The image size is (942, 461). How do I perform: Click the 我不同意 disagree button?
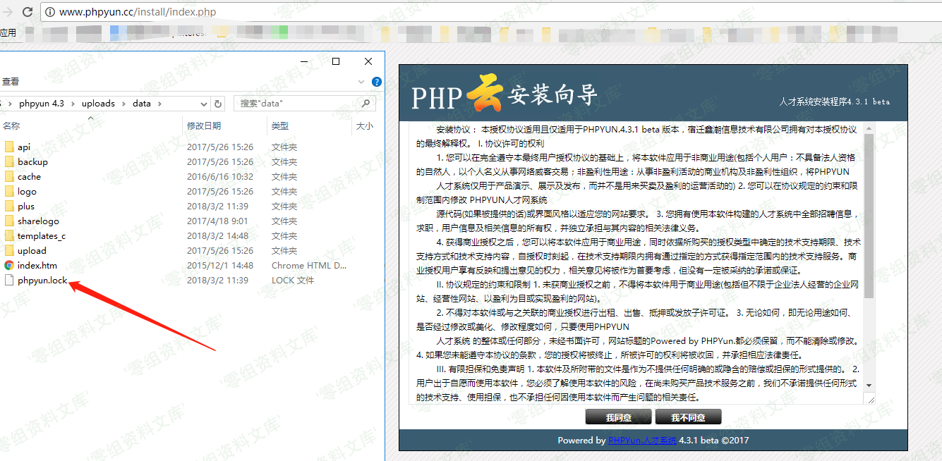(x=688, y=417)
